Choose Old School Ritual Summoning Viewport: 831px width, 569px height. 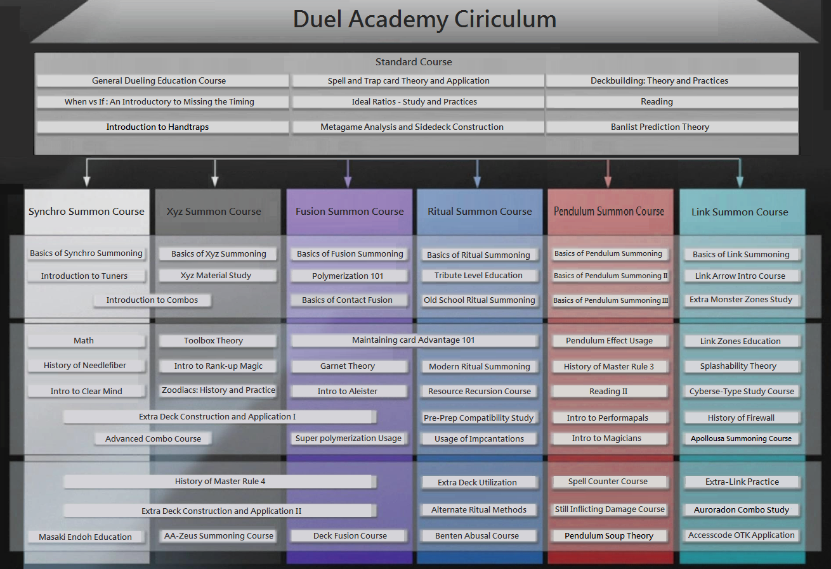pyautogui.click(x=480, y=300)
